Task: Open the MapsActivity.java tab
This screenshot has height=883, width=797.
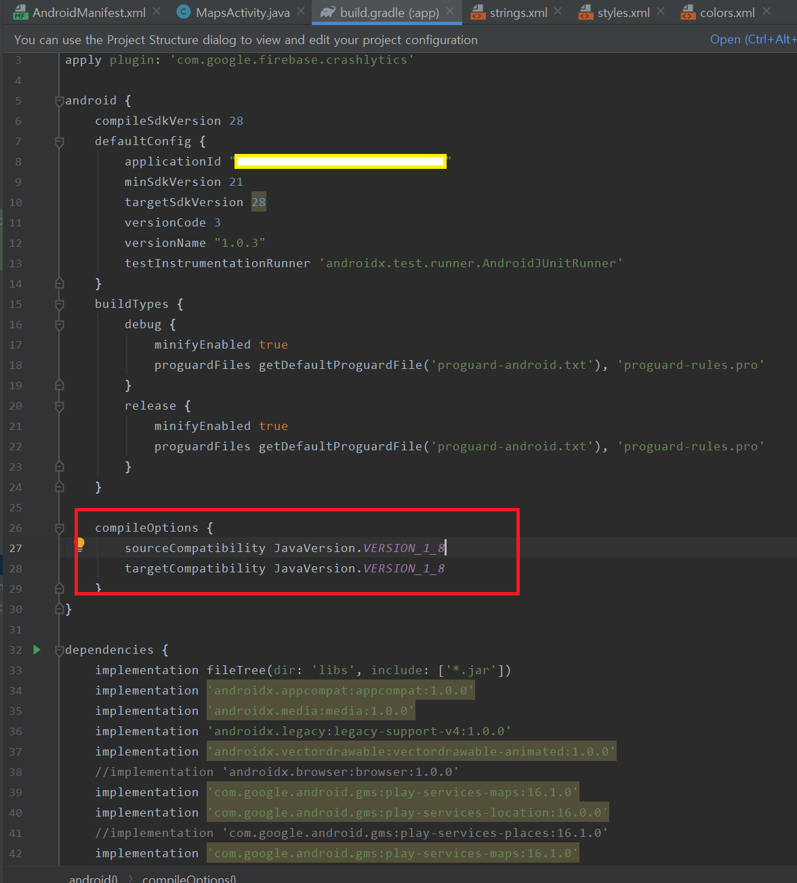Action: (x=242, y=12)
